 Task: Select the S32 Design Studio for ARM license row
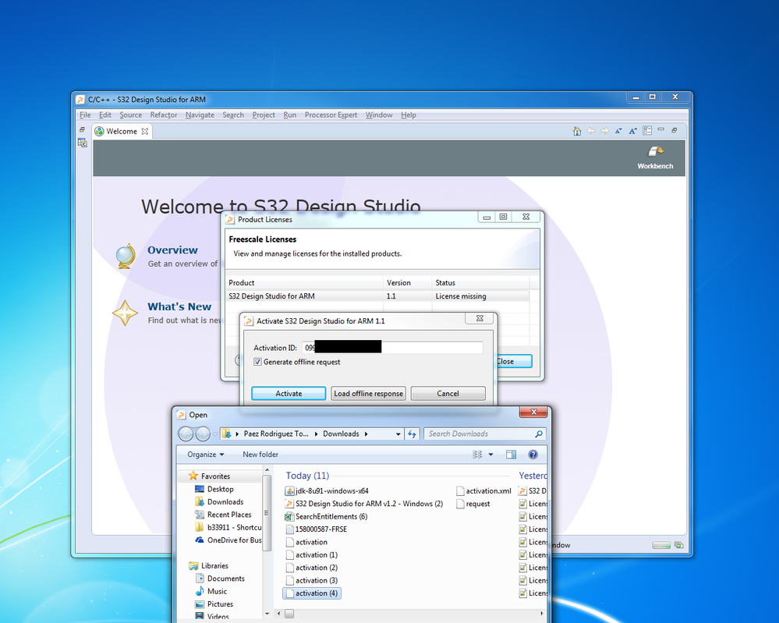pos(377,296)
